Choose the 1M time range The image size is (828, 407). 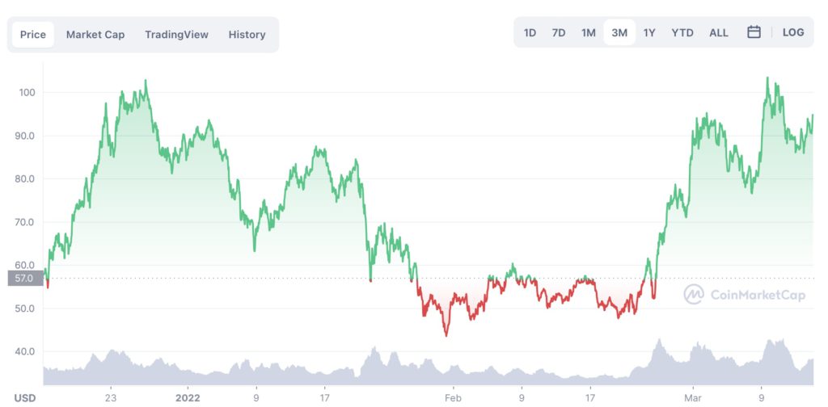click(588, 33)
